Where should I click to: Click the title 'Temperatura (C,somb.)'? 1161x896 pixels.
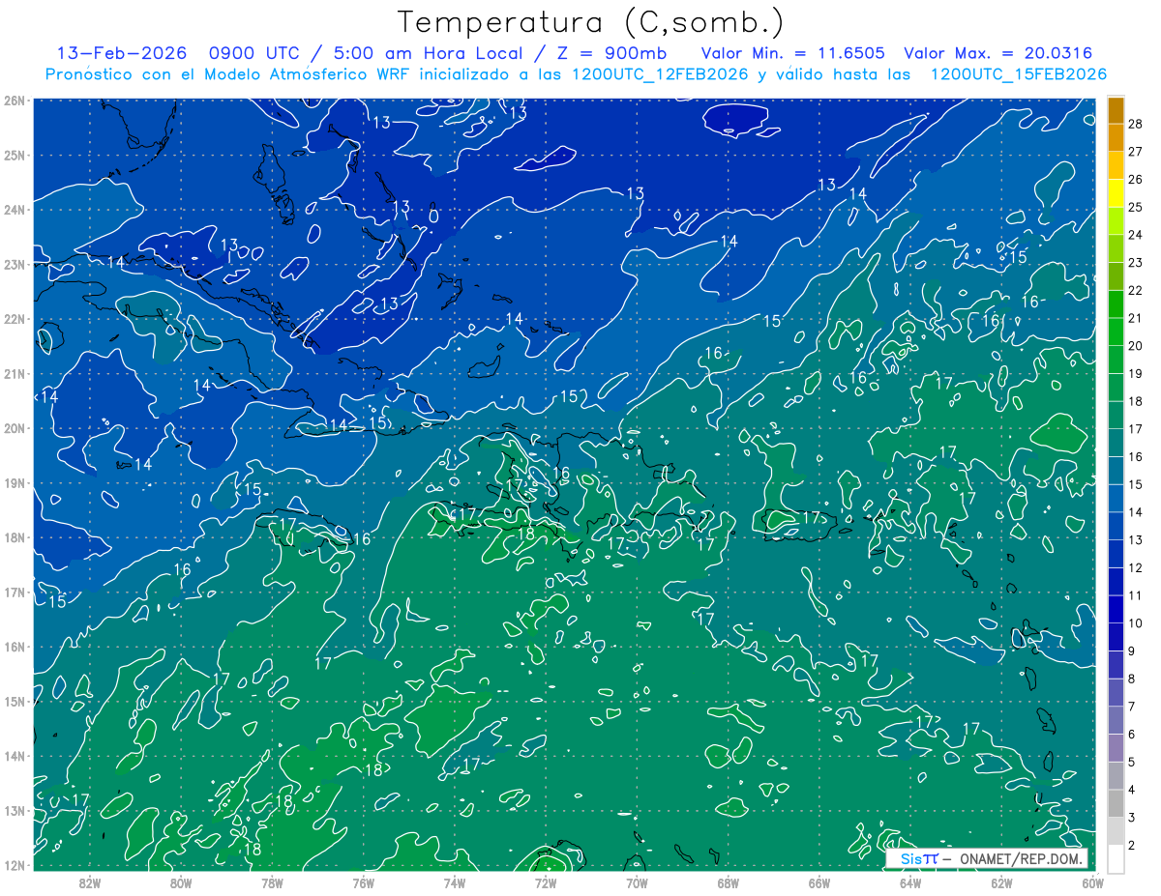(x=591, y=22)
